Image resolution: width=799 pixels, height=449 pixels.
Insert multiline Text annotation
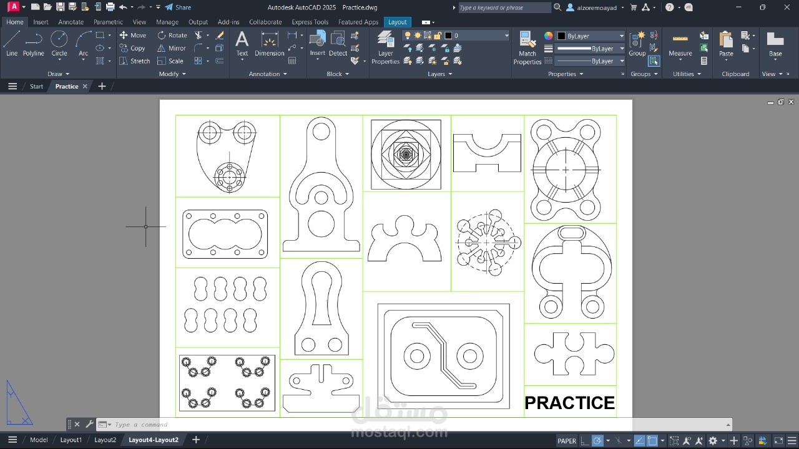242,44
